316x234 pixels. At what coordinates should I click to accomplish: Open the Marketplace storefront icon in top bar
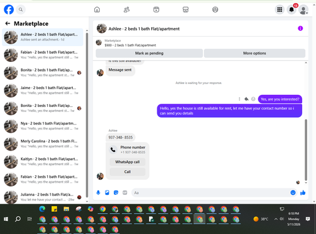click(x=186, y=9)
